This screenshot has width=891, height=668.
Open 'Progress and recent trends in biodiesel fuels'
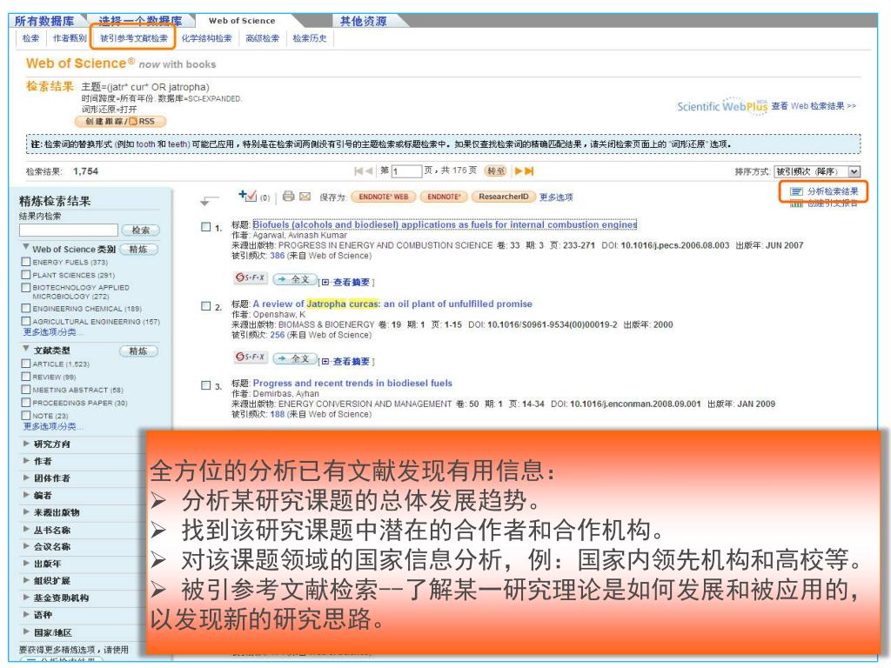[x=352, y=383]
